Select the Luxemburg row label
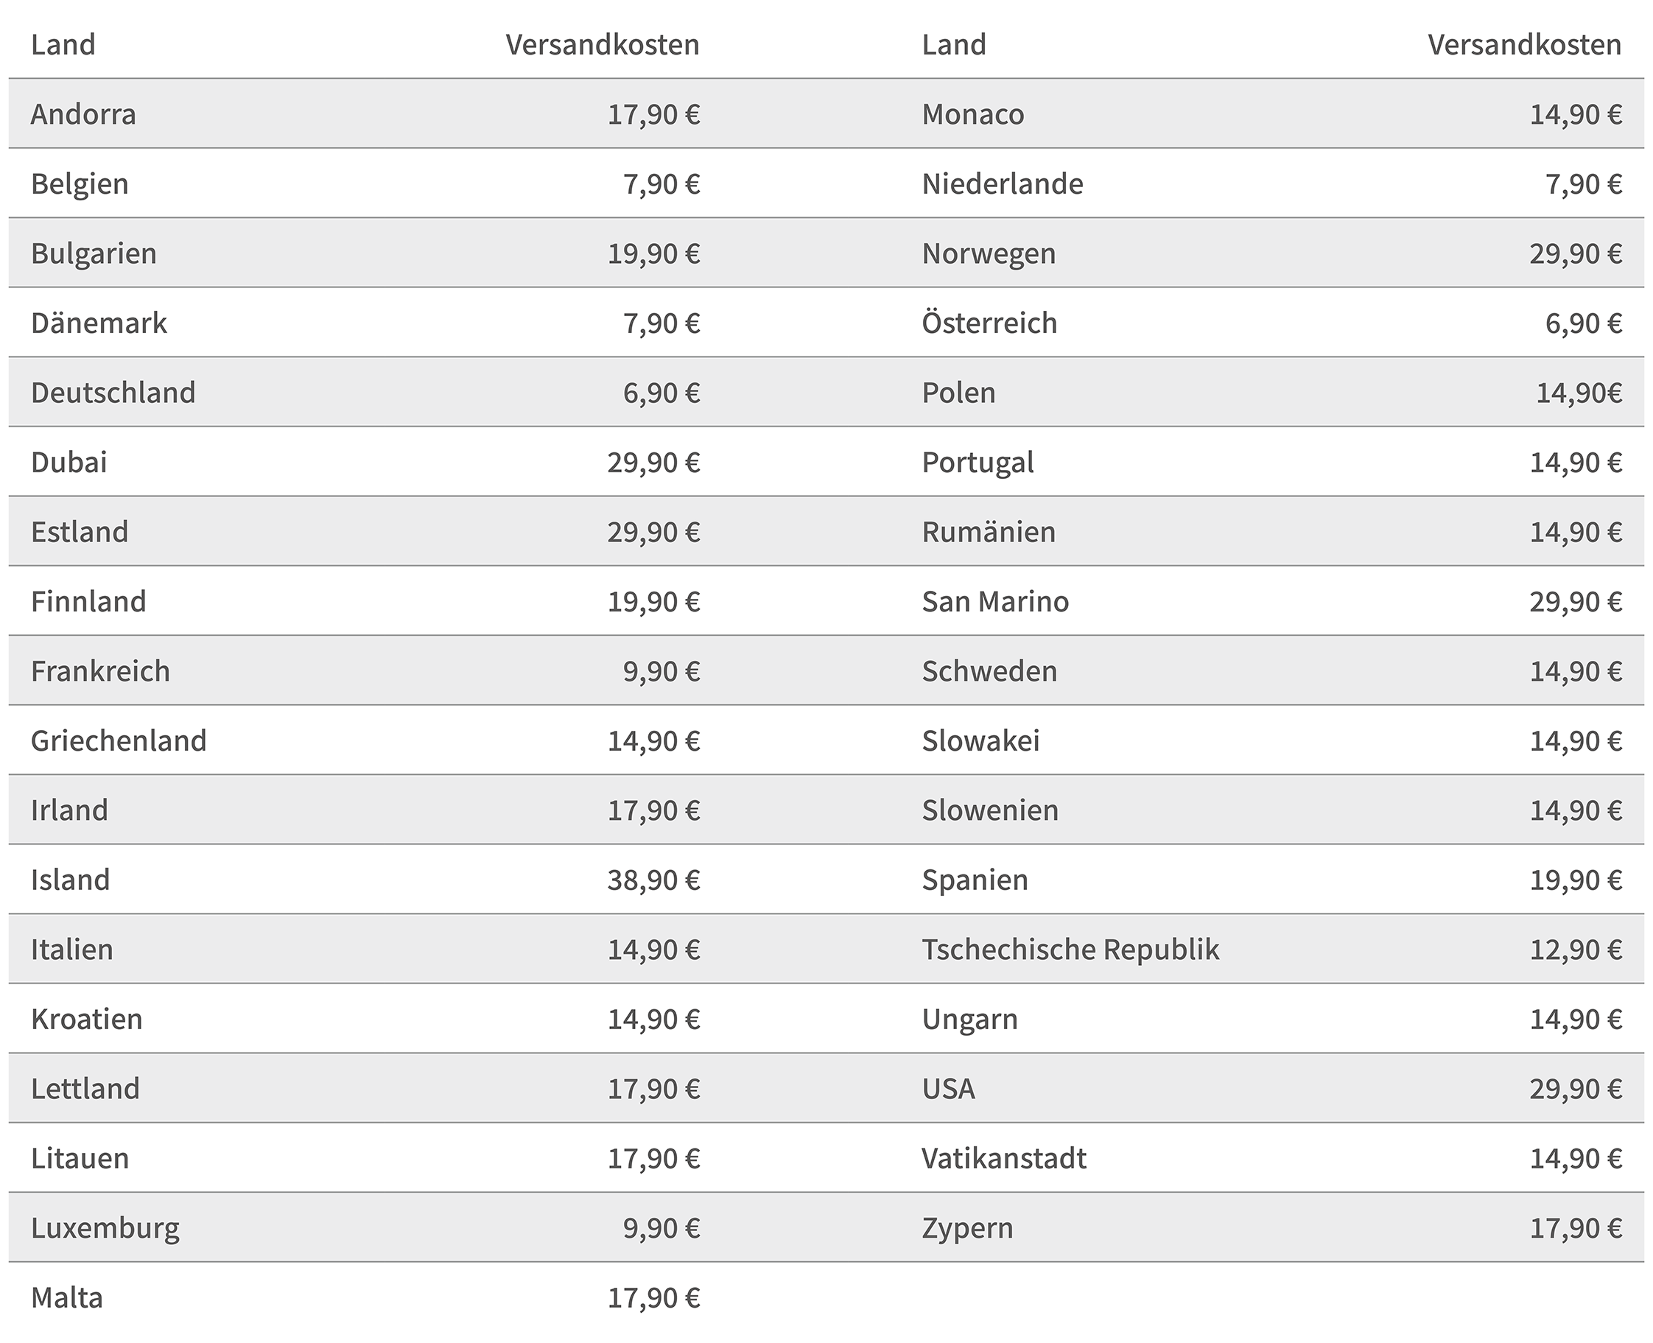Viewport: 1653px width, 1343px height. point(105,1229)
